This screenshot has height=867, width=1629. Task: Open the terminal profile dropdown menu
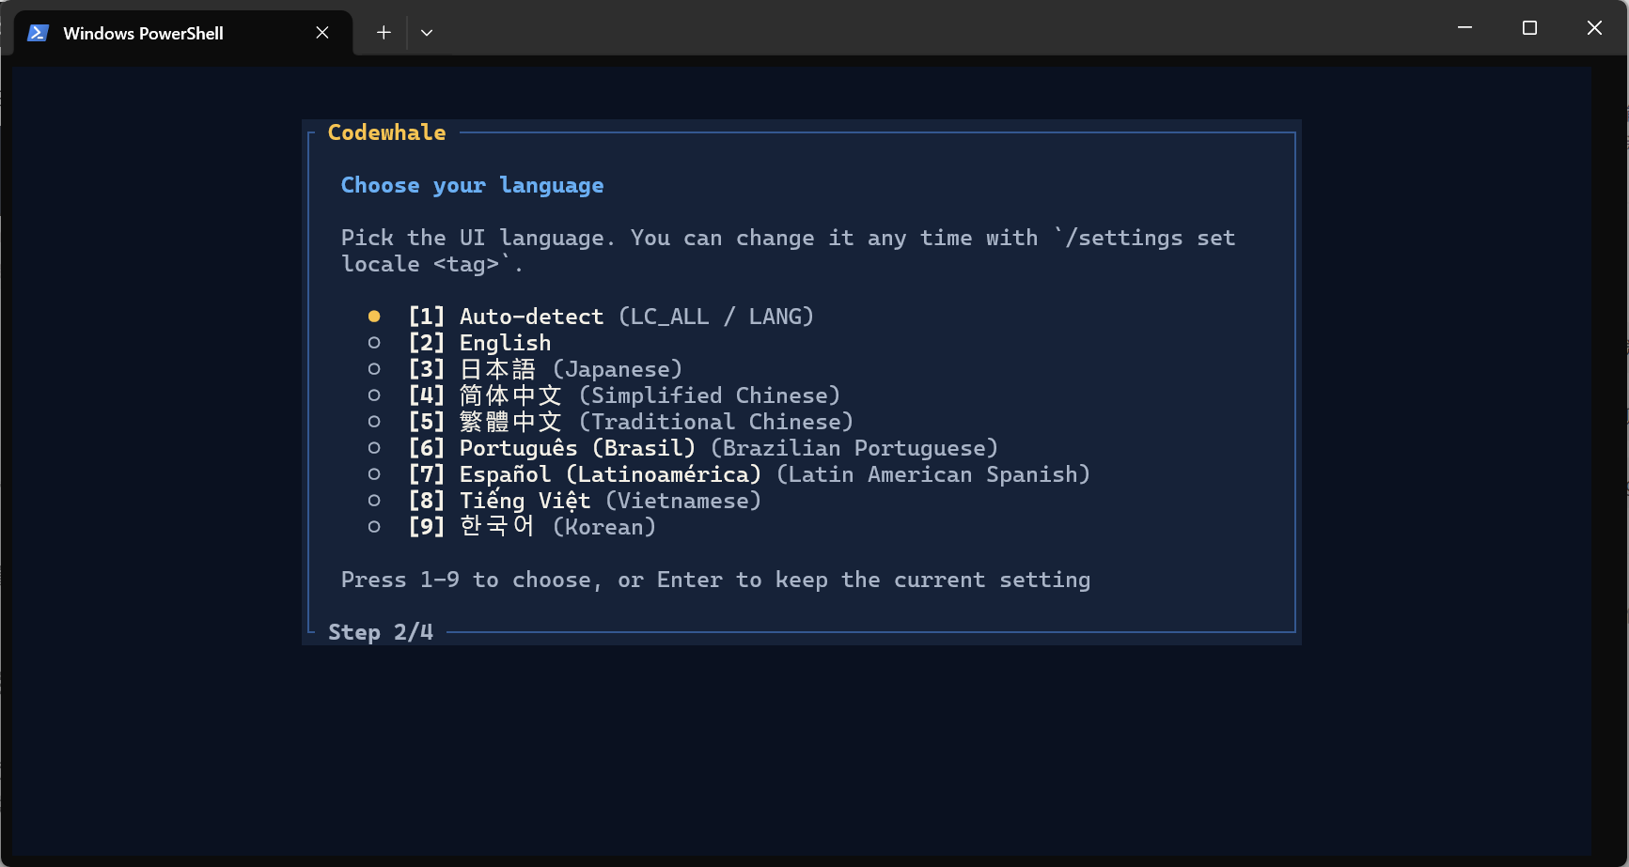pos(427,33)
